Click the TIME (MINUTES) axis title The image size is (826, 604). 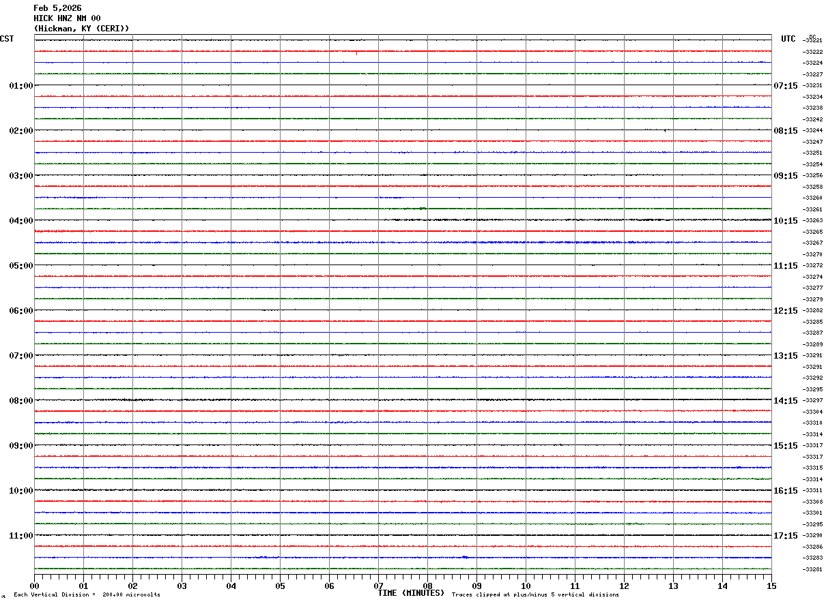[411, 593]
